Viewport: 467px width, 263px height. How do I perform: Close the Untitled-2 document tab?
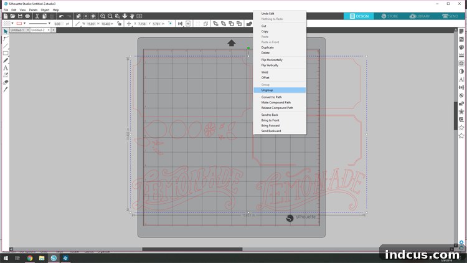pos(49,30)
